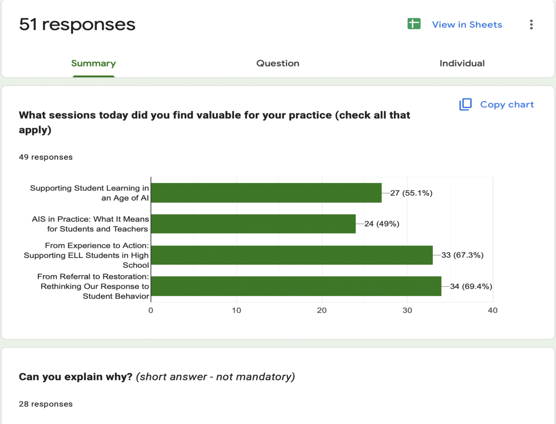556x424 pixels.
Task: Click the 34 (69.4%) green bar
Action: coord(296,286)
